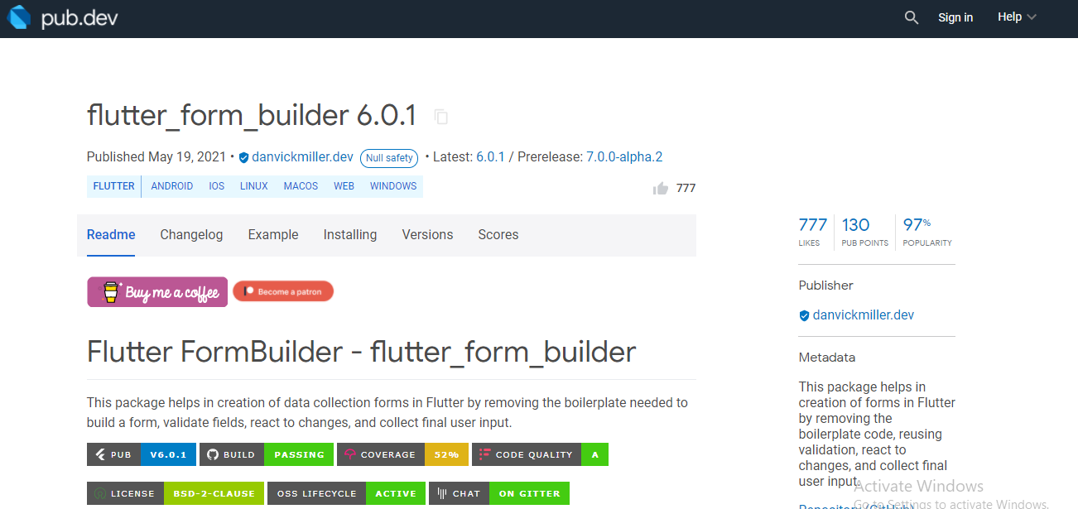Viewport: 1078px width, 509px height.
Task: Click the chat on Gitter badge
Action: (x=499, y=493)
